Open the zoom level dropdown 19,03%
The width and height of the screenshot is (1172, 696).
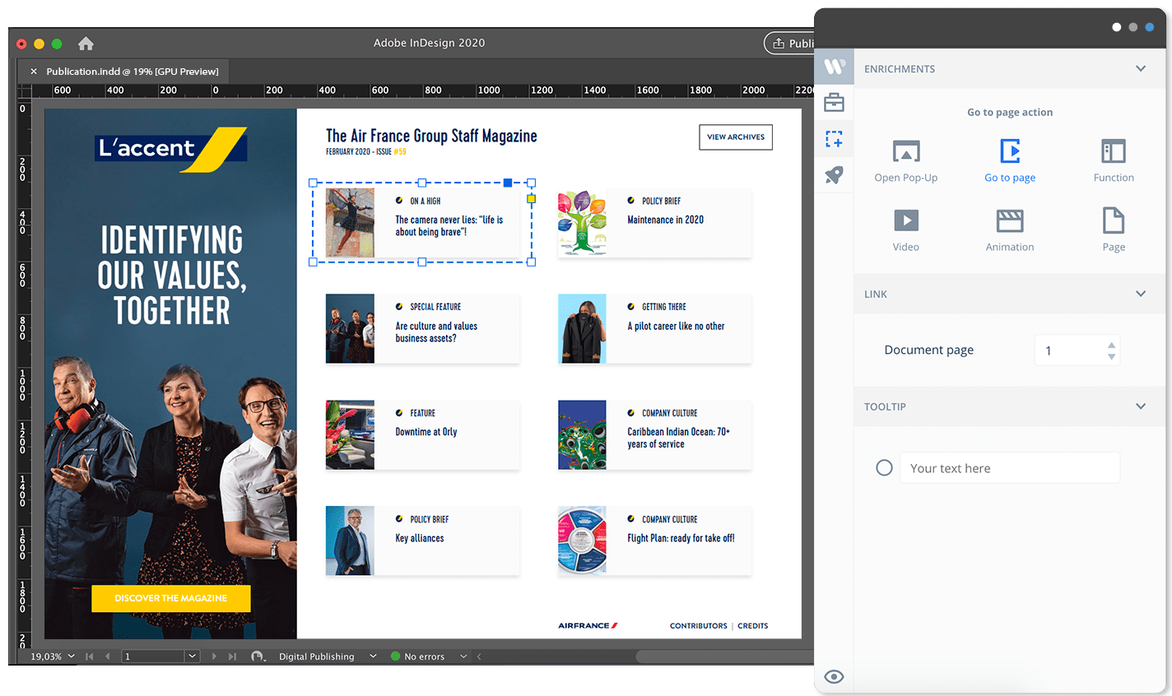pos(53,657)
